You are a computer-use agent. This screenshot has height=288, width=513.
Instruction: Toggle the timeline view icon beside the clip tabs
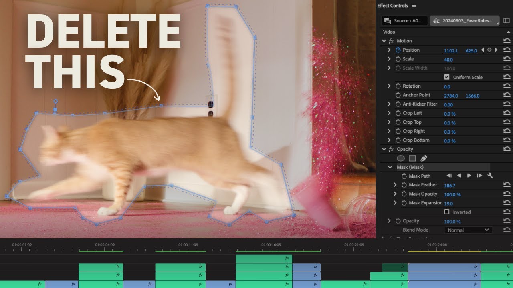507,21
